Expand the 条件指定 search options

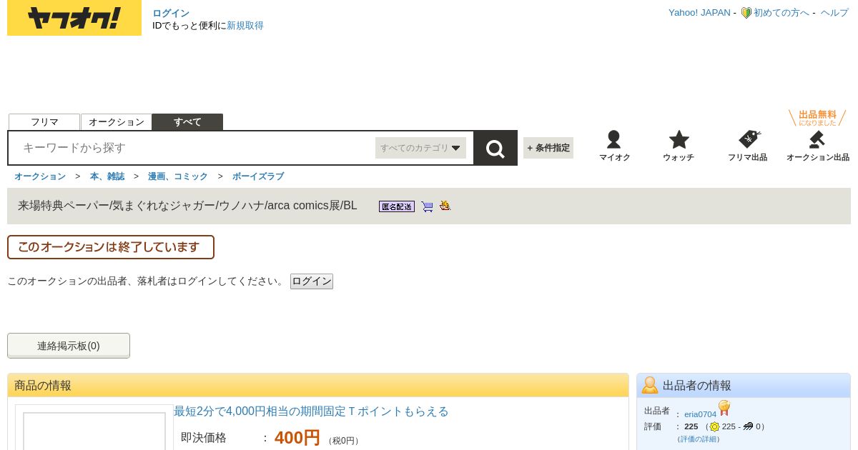coord(548,148)
